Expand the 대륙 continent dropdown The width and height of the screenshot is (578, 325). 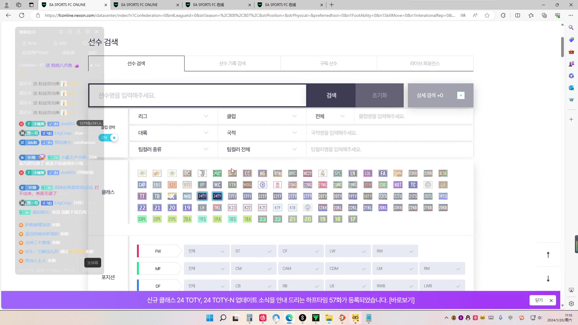click(173, 133)
